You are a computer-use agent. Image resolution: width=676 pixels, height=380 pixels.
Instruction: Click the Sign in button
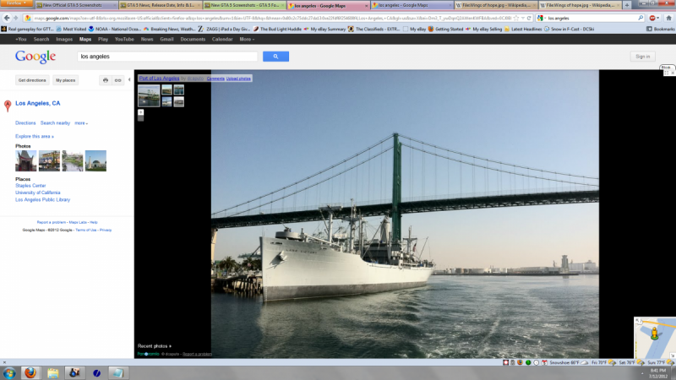[642, 57]
